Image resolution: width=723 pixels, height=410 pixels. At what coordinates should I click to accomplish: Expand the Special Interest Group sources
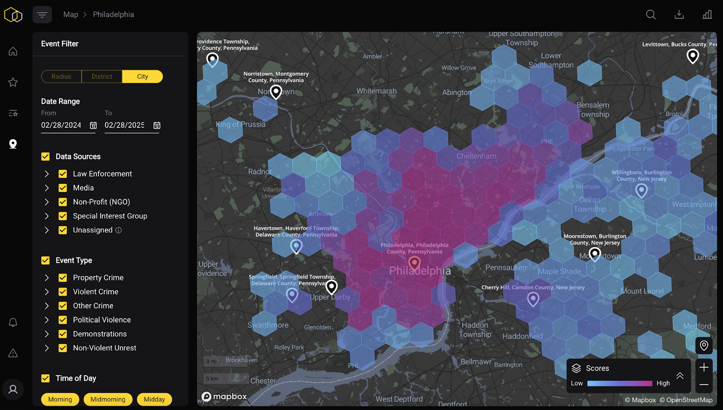pos(47,216)
